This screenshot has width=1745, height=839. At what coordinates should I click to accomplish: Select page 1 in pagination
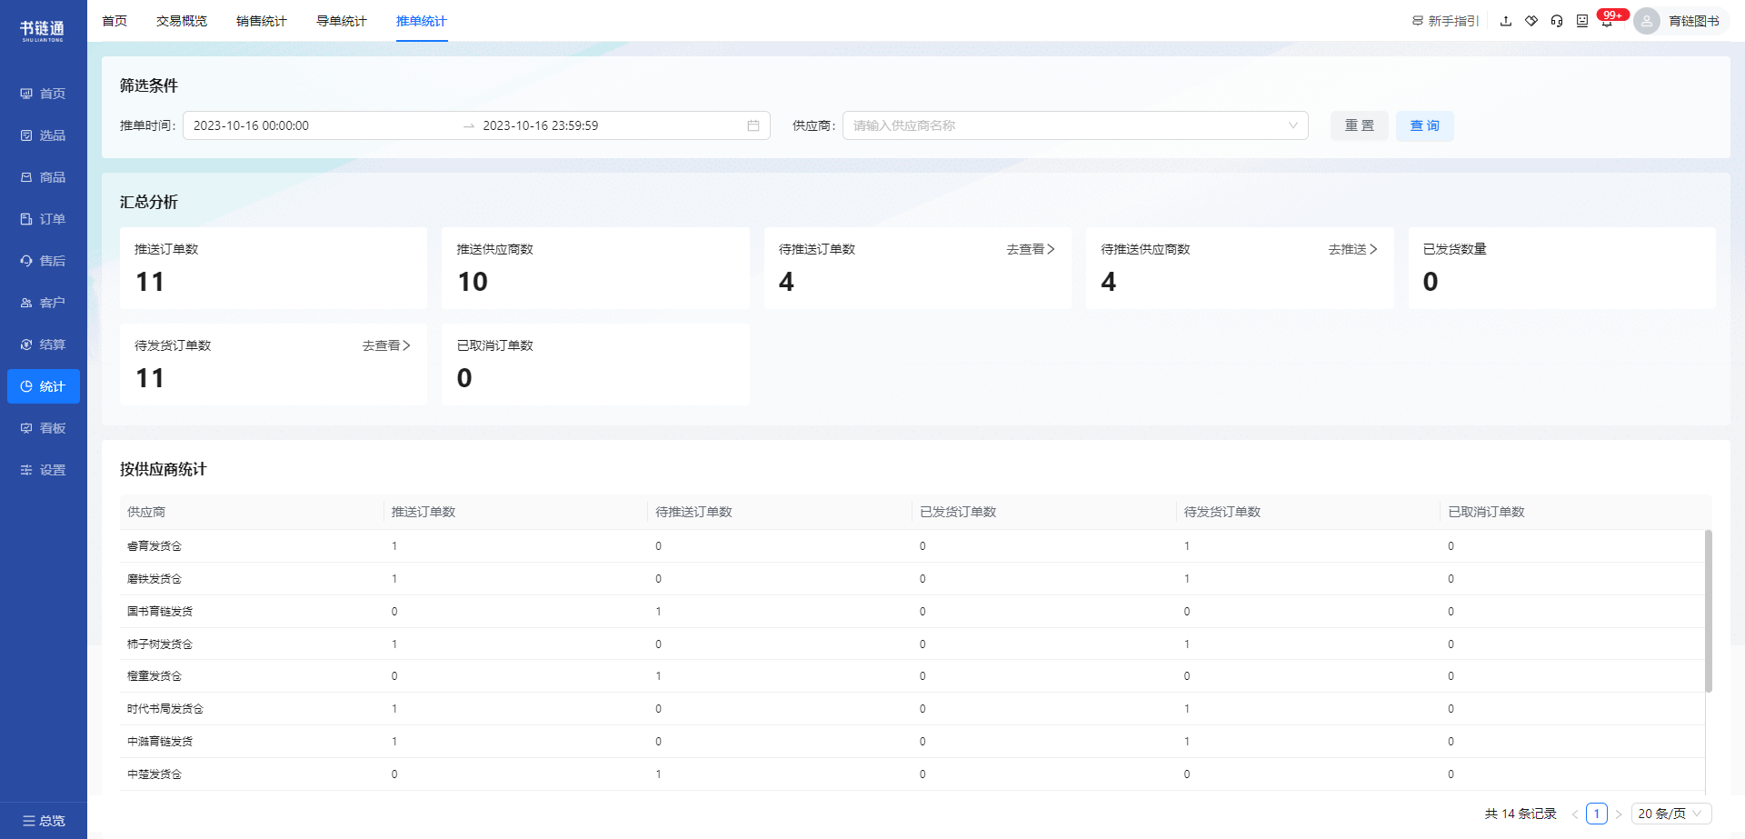(1597, 814)
